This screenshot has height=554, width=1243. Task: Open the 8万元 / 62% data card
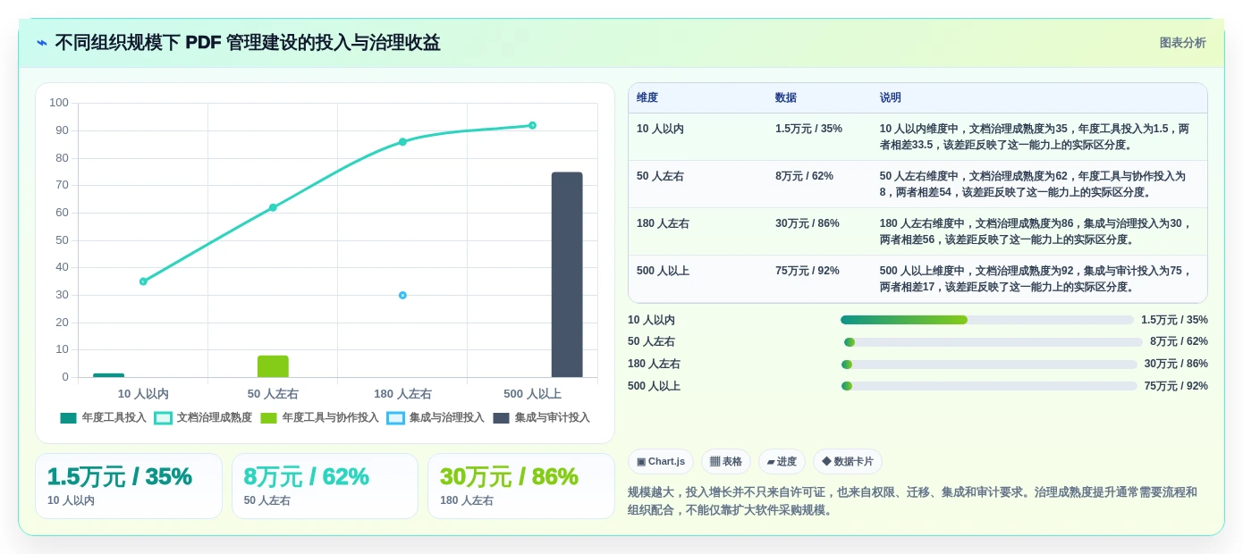(325, 486)
